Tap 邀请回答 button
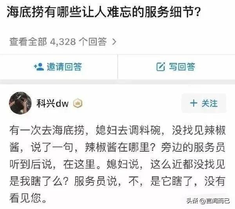Image resolution: width=235 pixels, height=209 pixels. (59, 67)
